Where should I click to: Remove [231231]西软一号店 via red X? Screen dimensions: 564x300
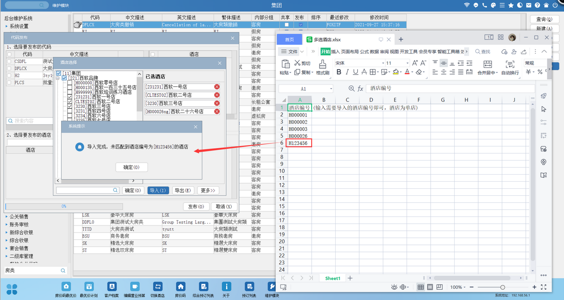[x=217, y=87]
